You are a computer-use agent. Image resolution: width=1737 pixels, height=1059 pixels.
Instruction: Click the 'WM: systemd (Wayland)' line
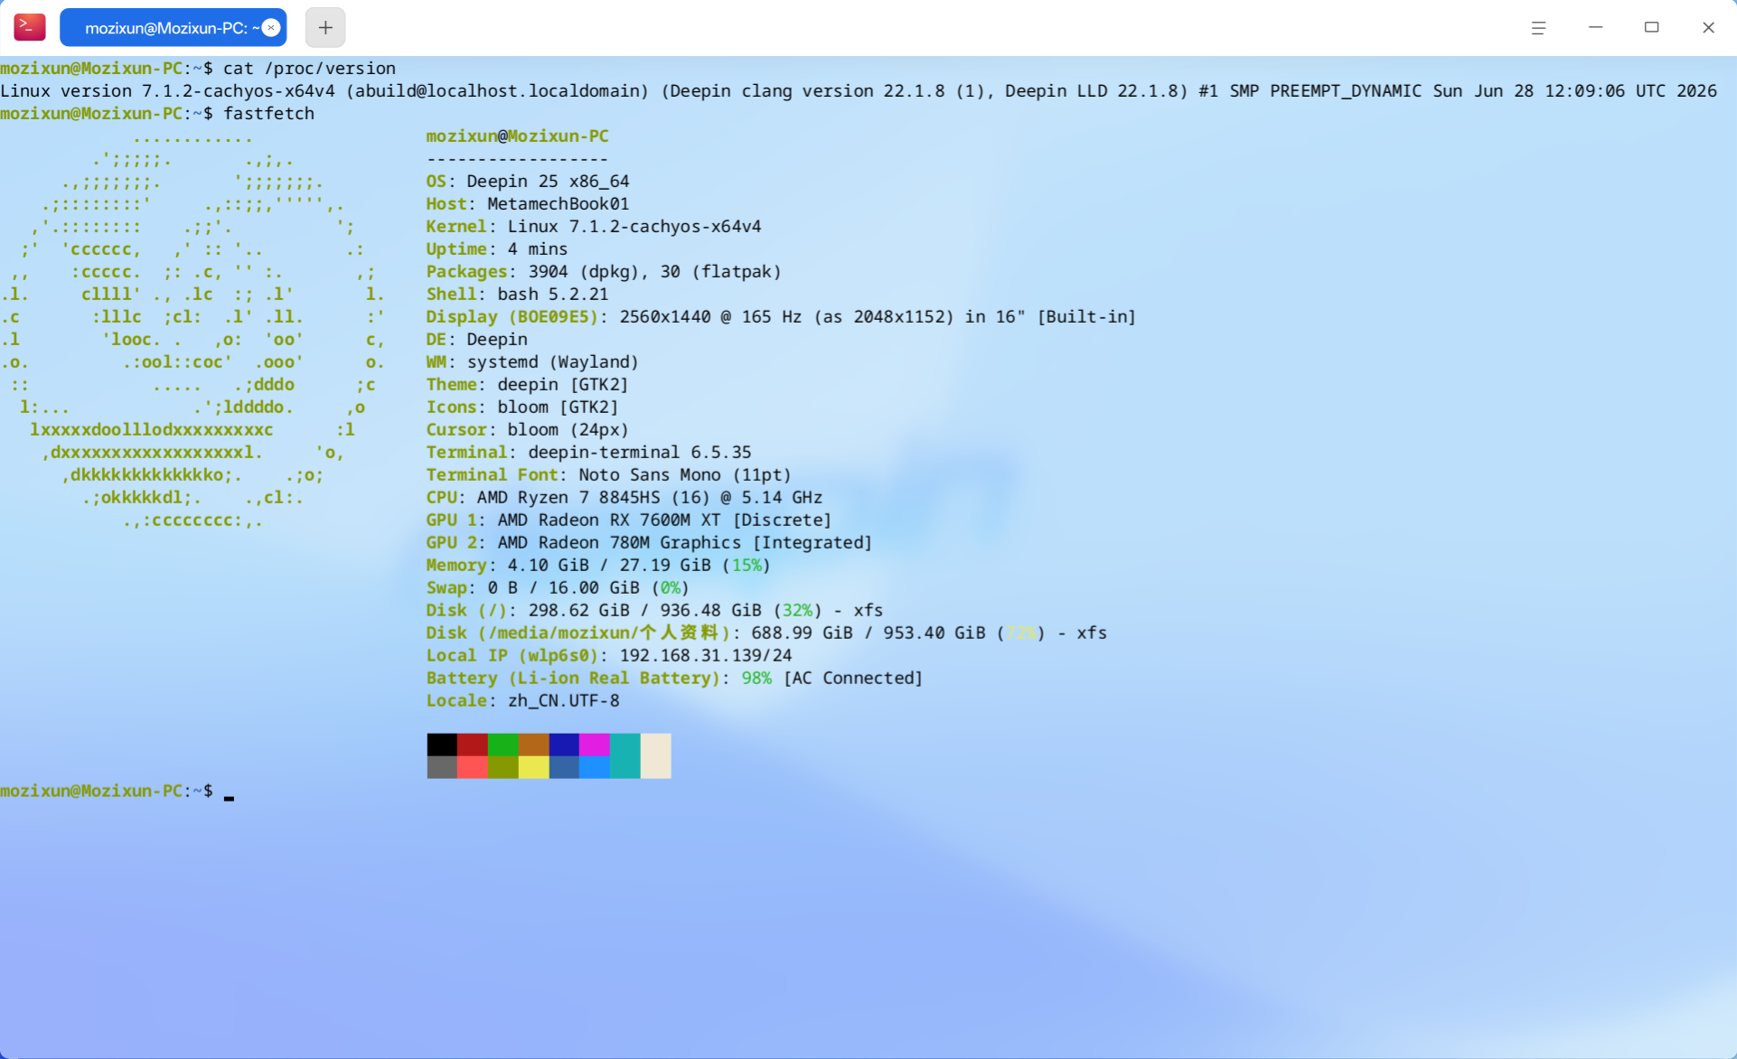532,361
